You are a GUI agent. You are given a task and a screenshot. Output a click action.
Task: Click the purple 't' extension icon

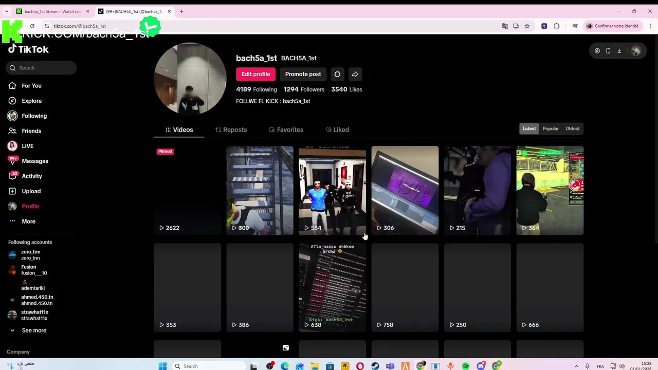click(544, 26)
